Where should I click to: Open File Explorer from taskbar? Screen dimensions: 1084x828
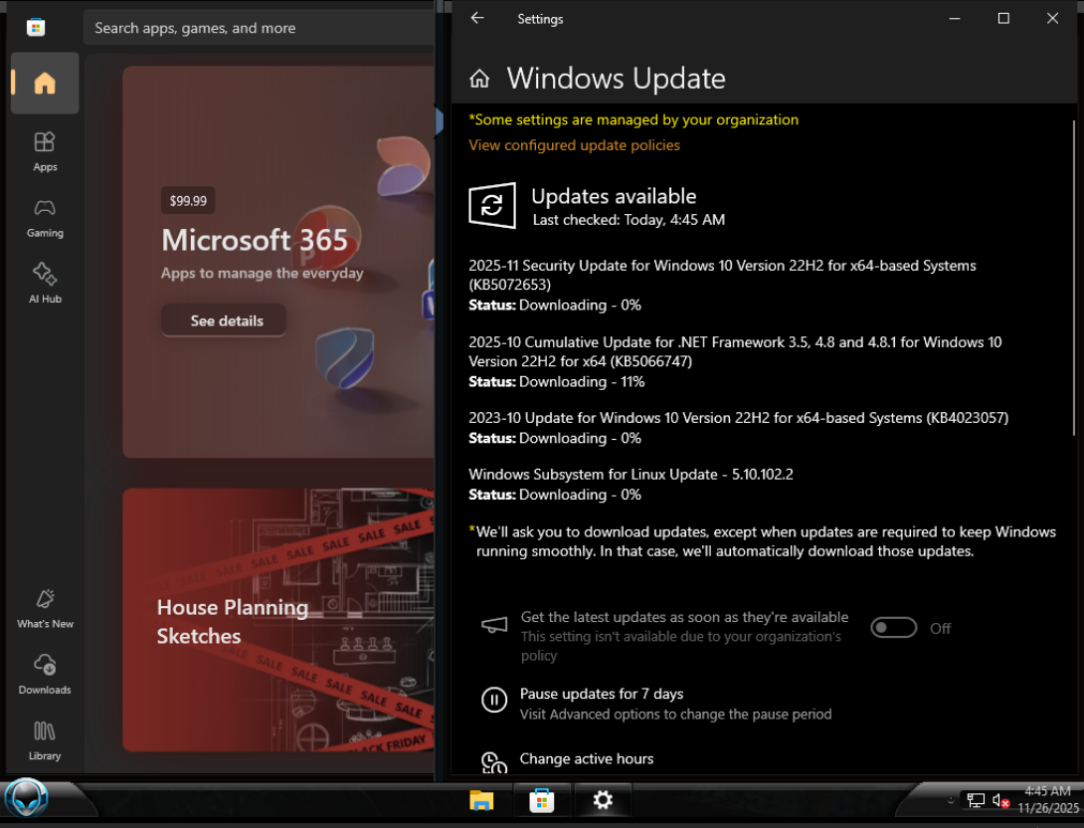coord(481,800)
